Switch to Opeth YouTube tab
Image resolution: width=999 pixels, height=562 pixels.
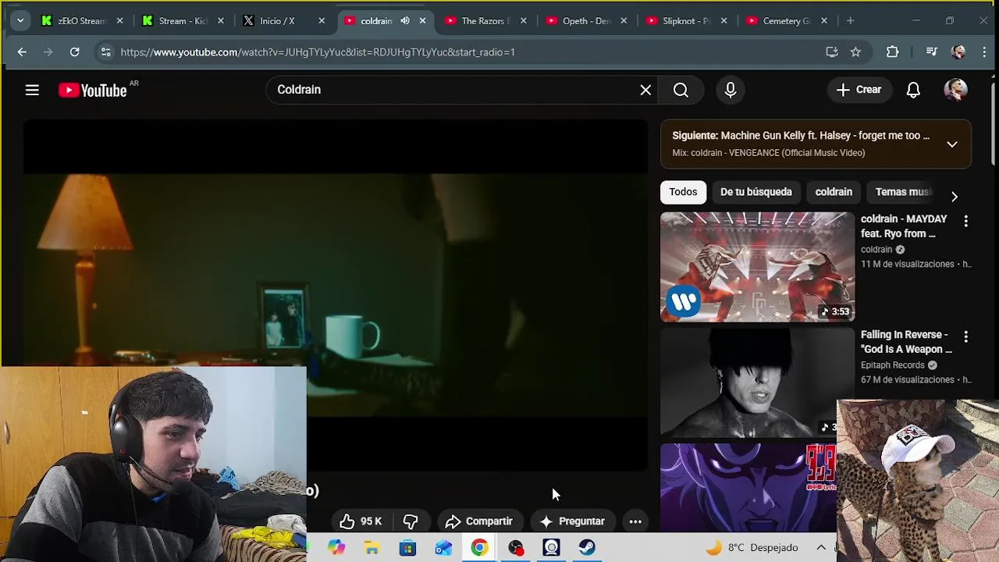(x=585, y=20)
